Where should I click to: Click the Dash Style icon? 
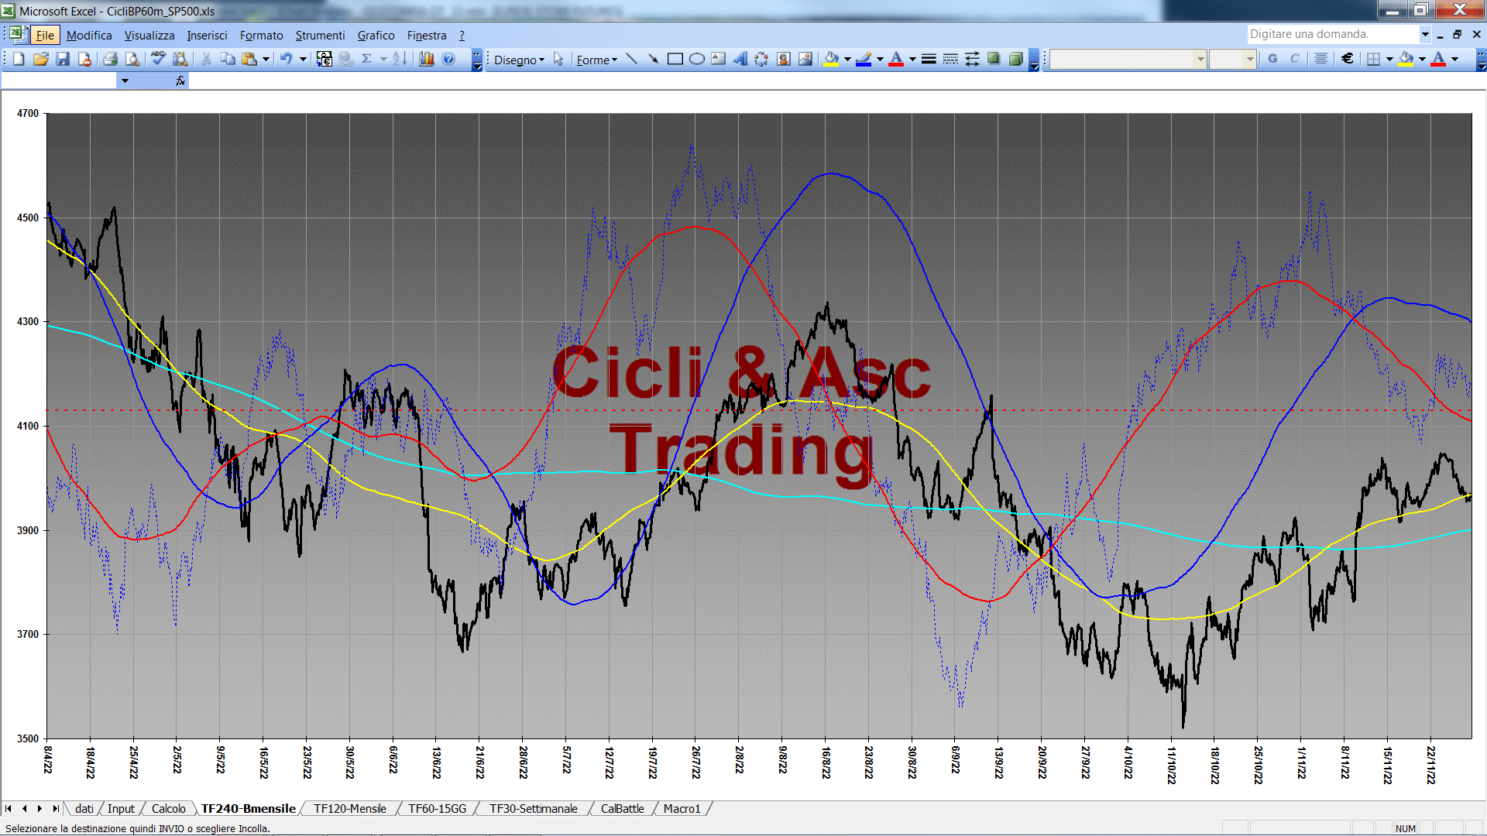(950, 59)
